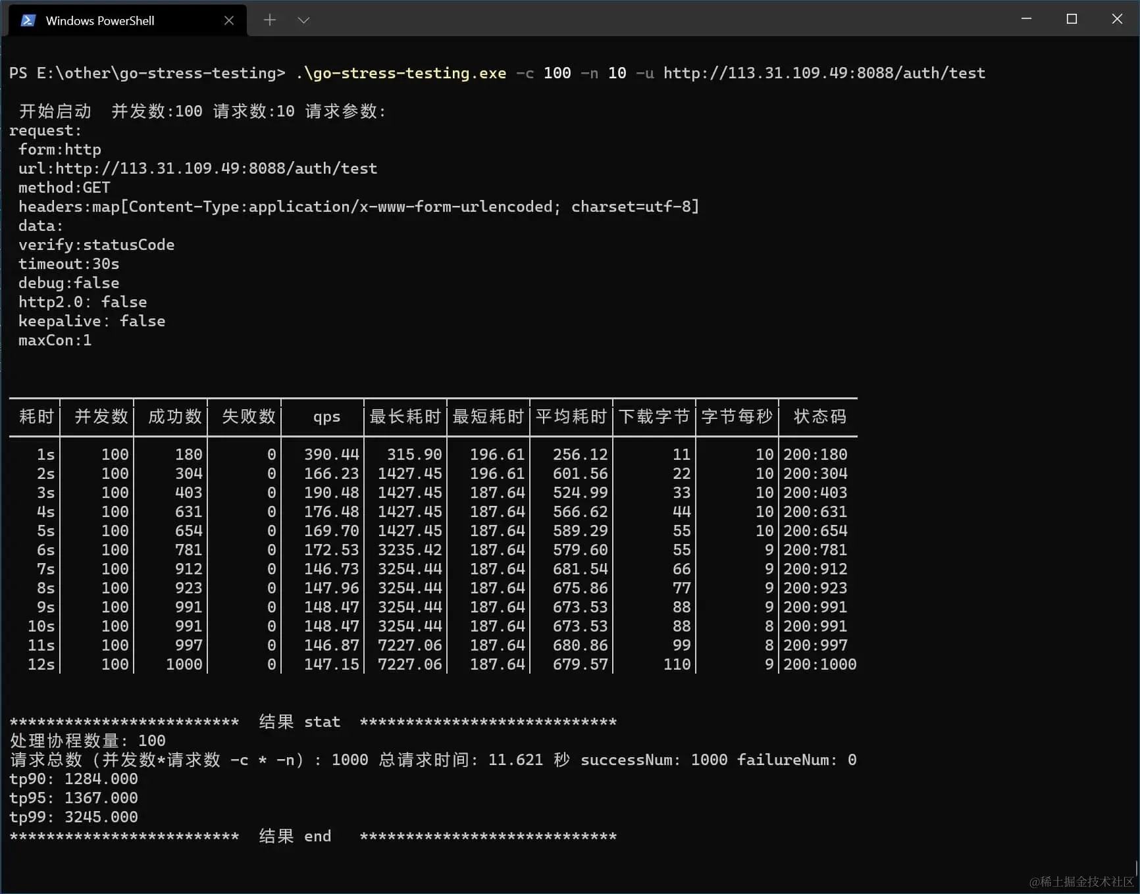Click the qps value 390.44
Image resolution: width=1140 pixels, height=894 pixels.
tap(332, 455)
